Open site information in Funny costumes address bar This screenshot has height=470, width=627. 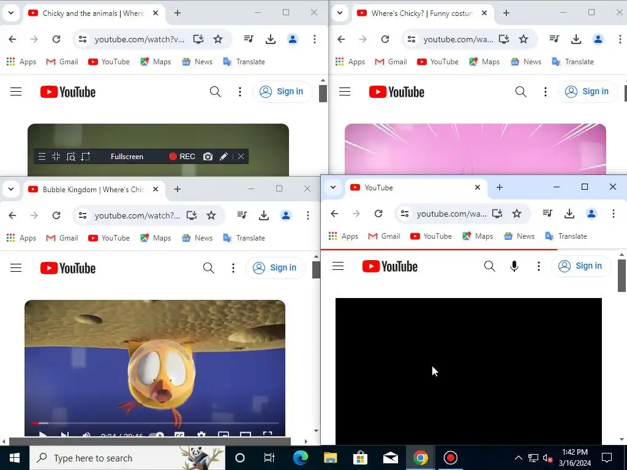point(411,39)
